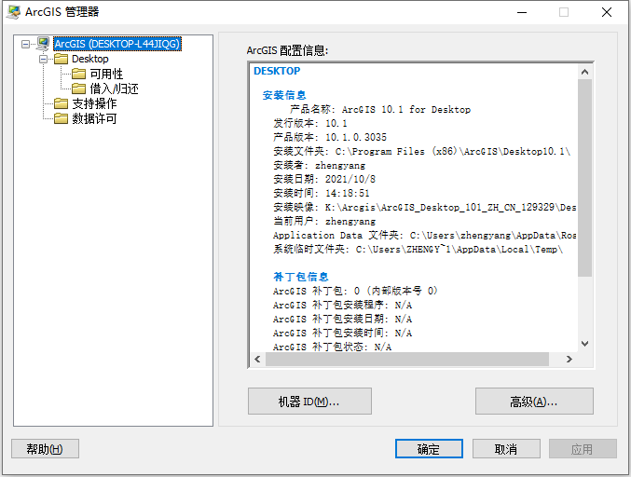This screenshot has height=477, width=631.
Task: Click the DESKTOP heading text
Action: pyautogui.click(x=277, y=71)
